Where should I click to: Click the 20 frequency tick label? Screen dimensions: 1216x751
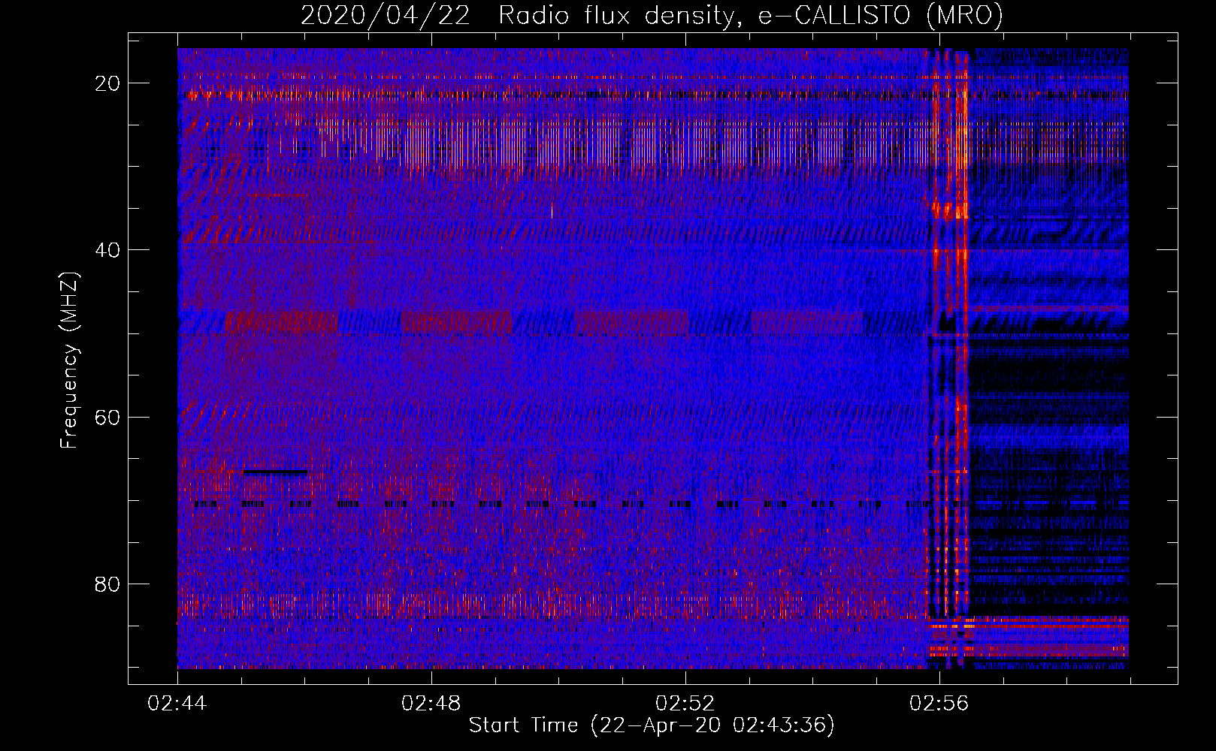[x=108, y=83]
